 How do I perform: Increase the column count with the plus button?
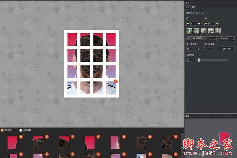pos(217,23)
